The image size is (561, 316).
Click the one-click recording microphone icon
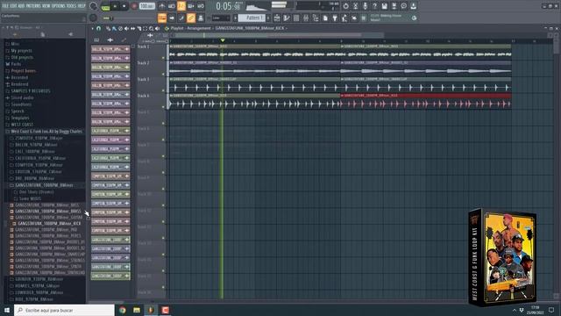[x=365, y=6]
